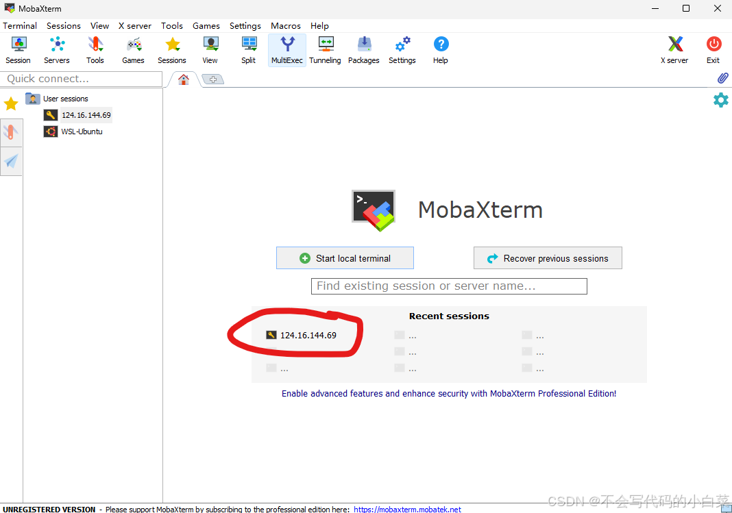
Task: Click the Professional Edition promotion link
Action: tap(449, 394)
